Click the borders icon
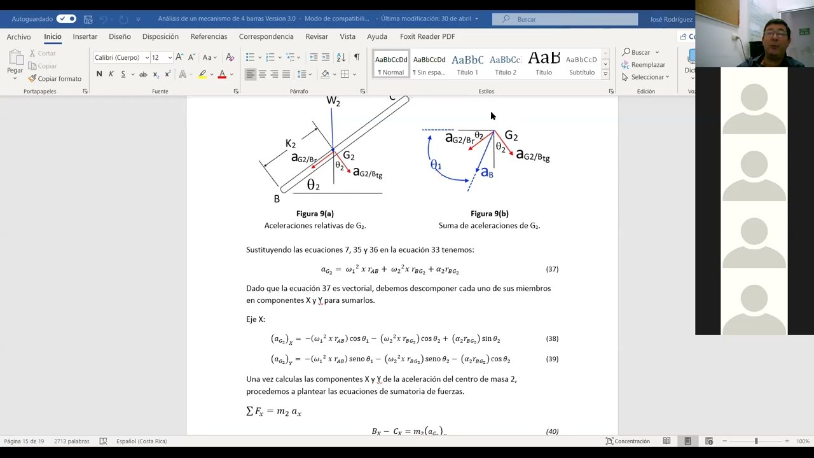814x458 pixels. click(345, 74)
